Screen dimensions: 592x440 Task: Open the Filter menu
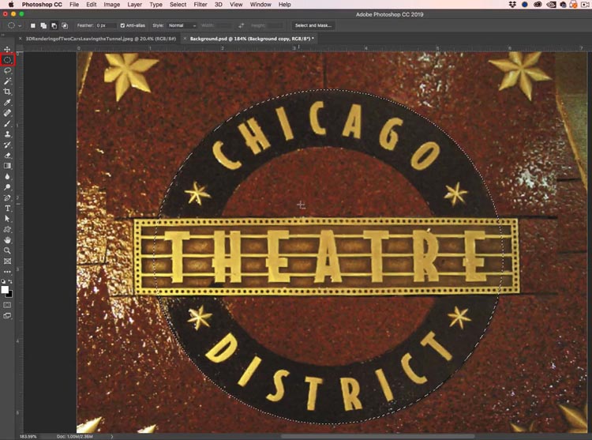(200, 5)
